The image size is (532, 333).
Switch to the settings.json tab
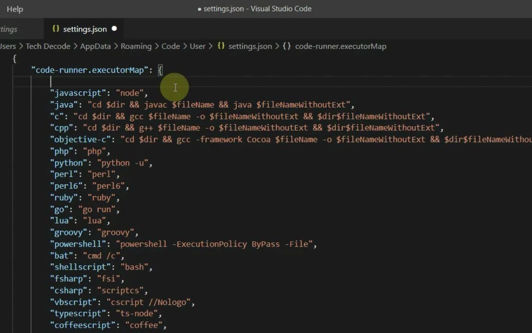click(85, 29)
